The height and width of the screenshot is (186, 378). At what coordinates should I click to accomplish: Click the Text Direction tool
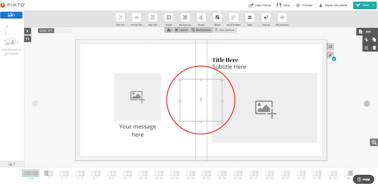click(x=282, y=18)
